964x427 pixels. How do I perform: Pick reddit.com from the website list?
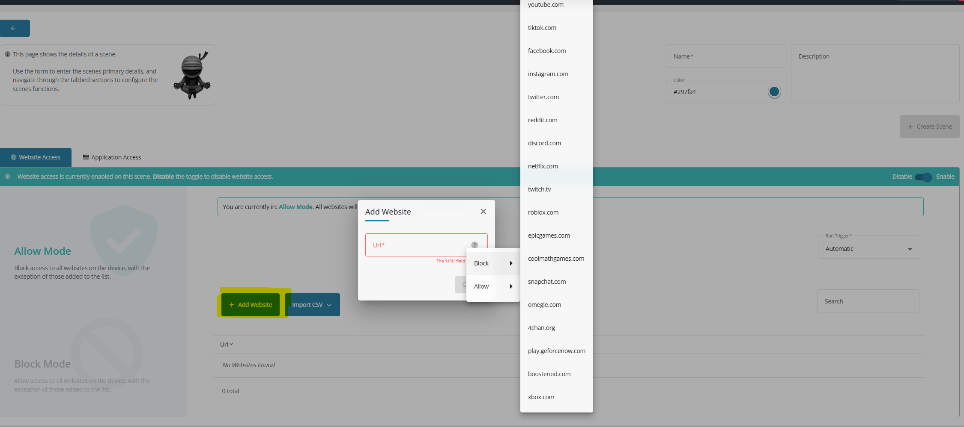tap(556, 120)
